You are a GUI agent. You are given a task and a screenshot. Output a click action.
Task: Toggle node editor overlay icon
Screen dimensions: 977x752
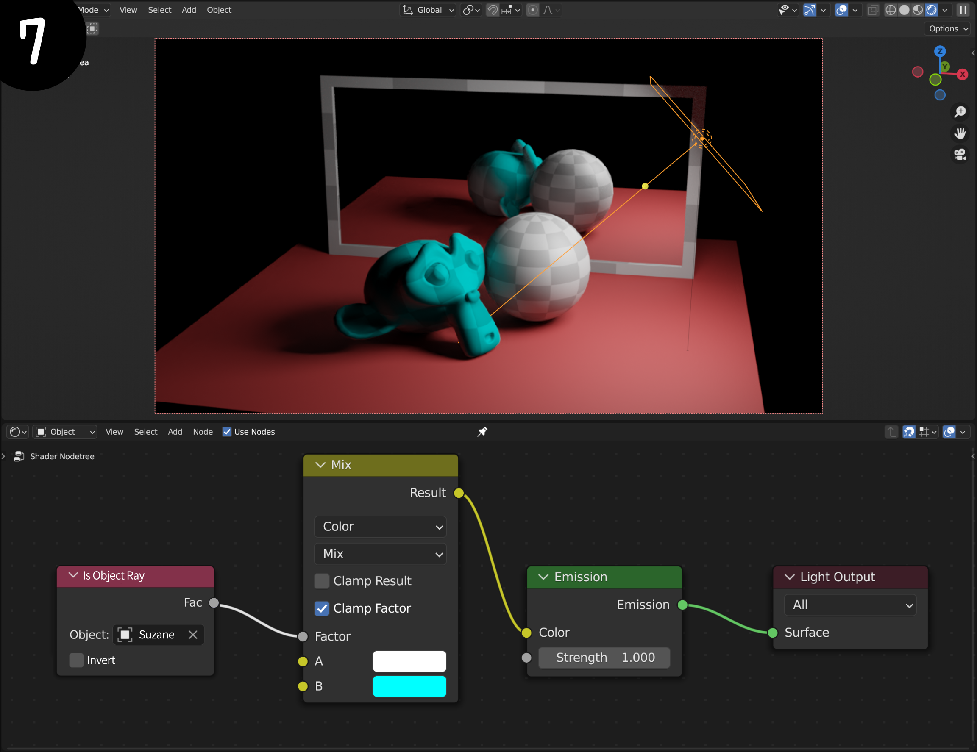949,431
